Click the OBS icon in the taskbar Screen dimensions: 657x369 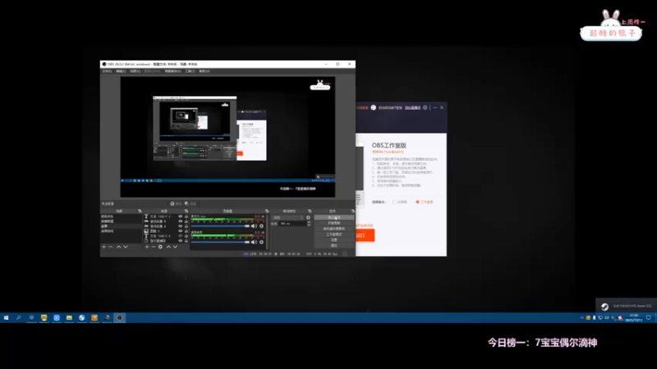tap(119, 318)
